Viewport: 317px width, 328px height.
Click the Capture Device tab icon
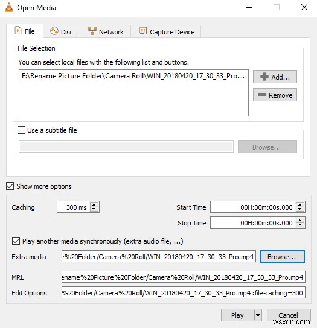(143, 31)
